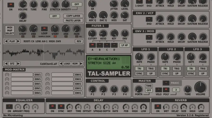Select filter slot B
This screenshot has width=212, height=118.
pyautogui.click(x=100, y=45)
